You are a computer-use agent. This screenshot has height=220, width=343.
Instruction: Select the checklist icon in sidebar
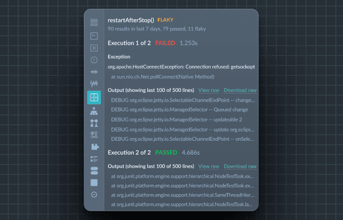tap(94, 159)
